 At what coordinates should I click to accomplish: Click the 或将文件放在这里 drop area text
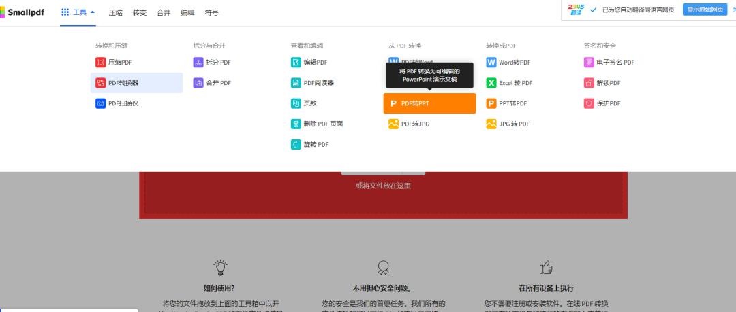pos(383,186)
